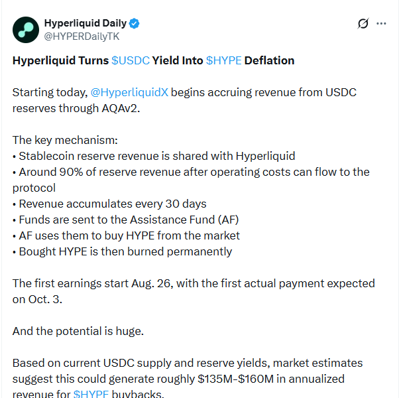Open the Hyperliquid Daily profile avatar
The image size is (399, 398).
tap(26, 30)
